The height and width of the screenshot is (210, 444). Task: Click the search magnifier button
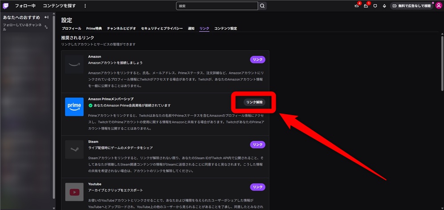262,6
